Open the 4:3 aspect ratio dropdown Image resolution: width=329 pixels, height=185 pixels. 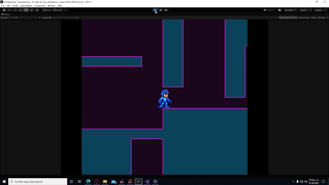pos(27,18)
